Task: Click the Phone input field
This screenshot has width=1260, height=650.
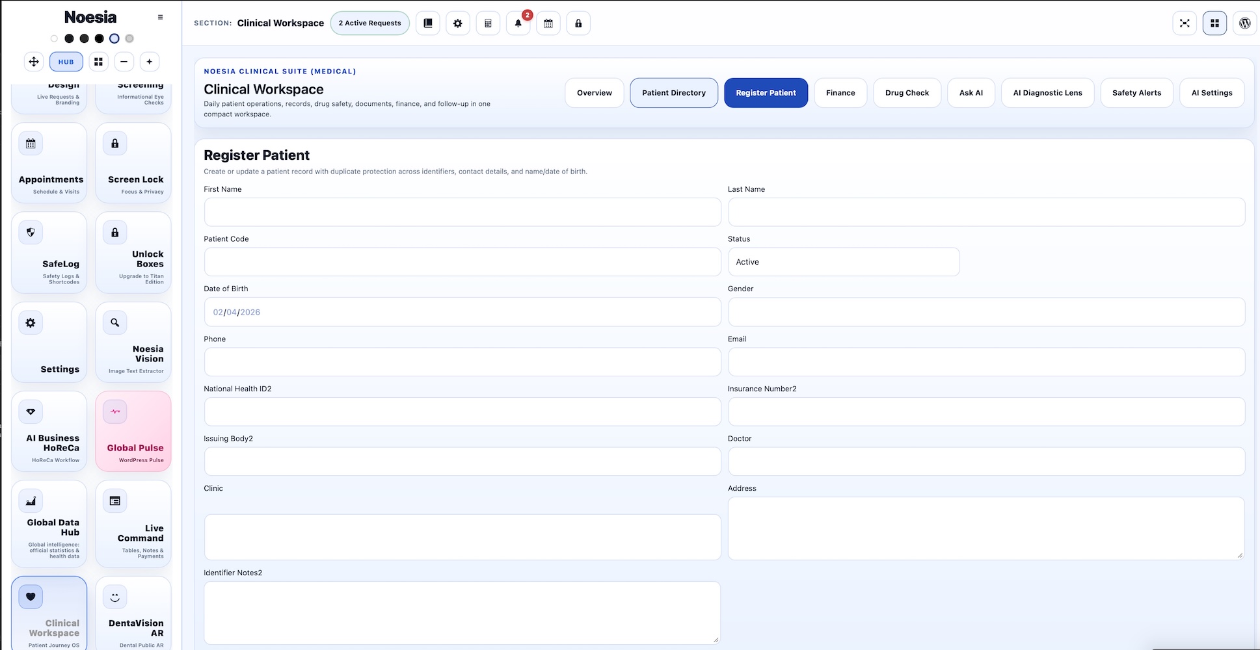Action: click(462, 362)
